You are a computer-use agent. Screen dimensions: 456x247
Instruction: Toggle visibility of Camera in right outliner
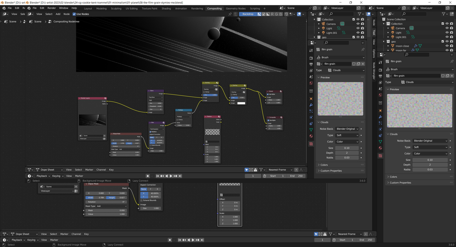(x=447, y=28)
